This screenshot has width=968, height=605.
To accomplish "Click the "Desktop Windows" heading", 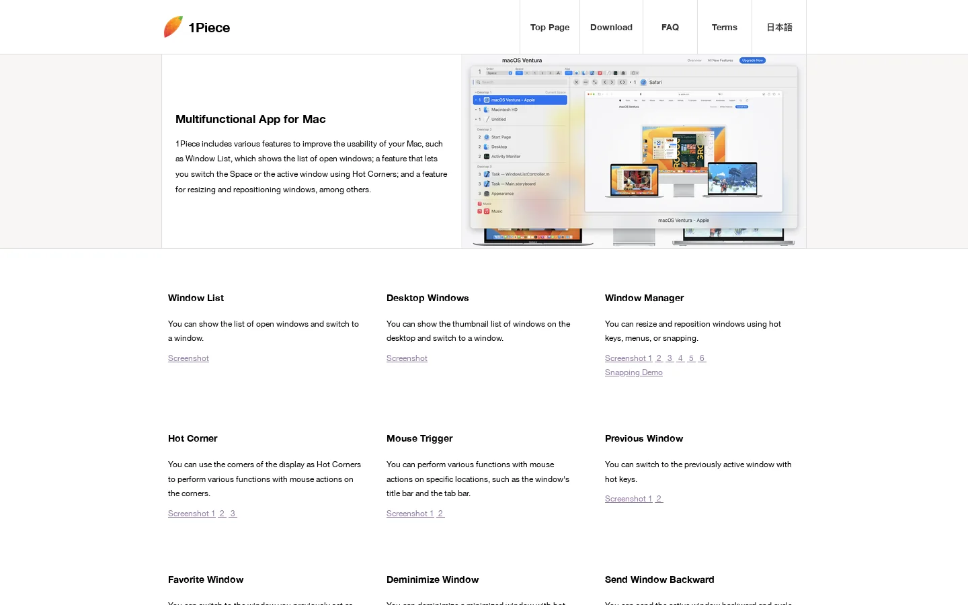I will coord(428,298).
